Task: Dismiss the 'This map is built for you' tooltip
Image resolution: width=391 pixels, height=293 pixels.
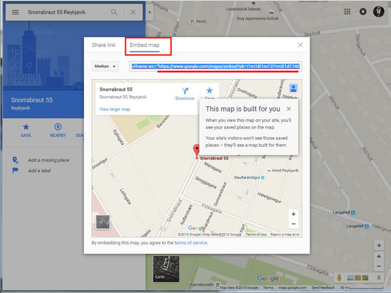Action: click(x=289, y=109)
